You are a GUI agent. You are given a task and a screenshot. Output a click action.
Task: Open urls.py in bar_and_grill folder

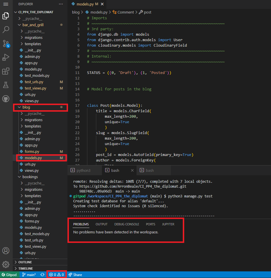(40, 94)
